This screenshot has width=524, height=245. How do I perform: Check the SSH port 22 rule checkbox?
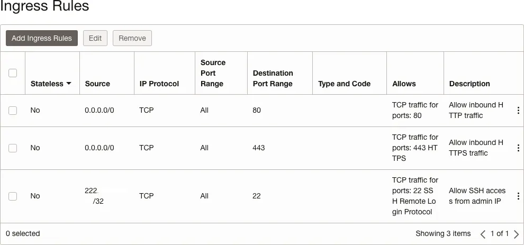pos(13,196)
